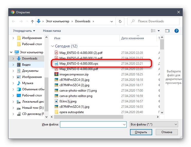Select 'Downloads' in the navigation tree
This screenshot has height=147, width=191.
point(30,58)
